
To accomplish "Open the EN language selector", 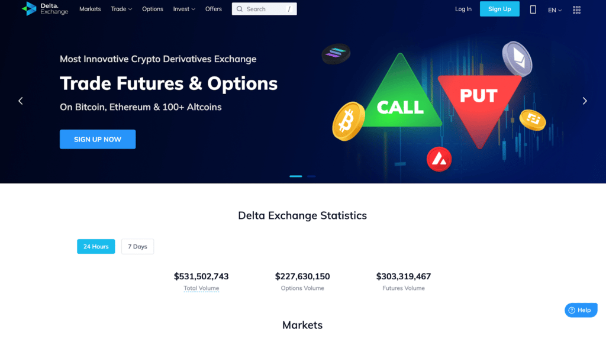I will (x=555, y=10).
